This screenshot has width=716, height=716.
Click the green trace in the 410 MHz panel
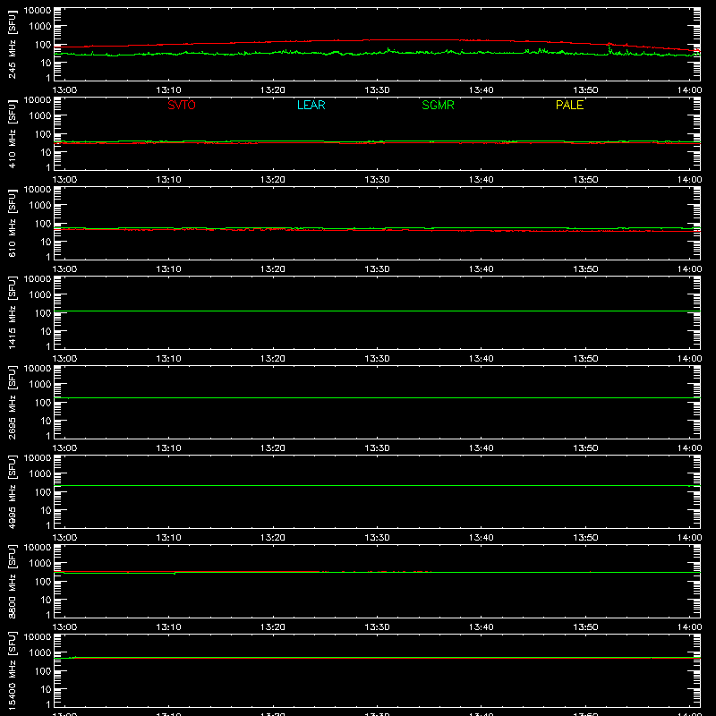(x=377, y=141)
